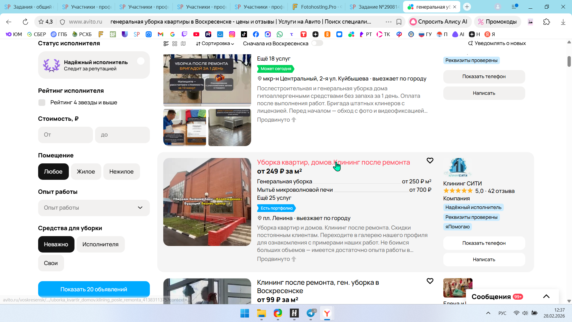Select Жилое premises filter option
572x322 pixels.
click(x=86, y=171)
